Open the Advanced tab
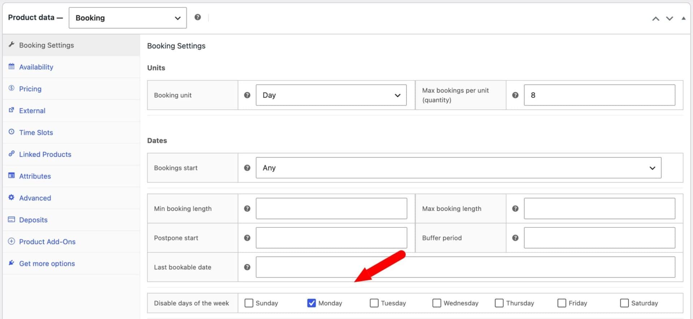The image size is (693, 319). [71, 198]
